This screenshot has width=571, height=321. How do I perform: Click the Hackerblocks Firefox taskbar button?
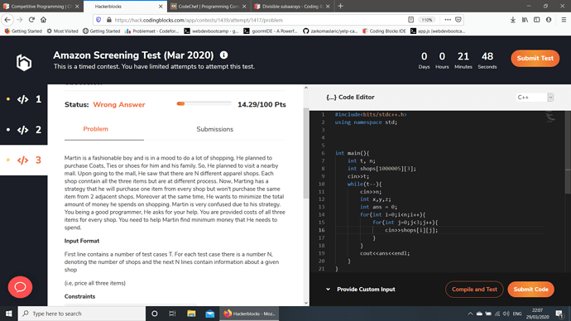(x=249, y=314)
